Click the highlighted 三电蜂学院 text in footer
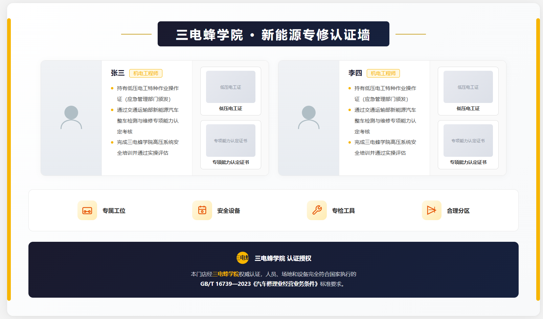 tap(228, 274)
